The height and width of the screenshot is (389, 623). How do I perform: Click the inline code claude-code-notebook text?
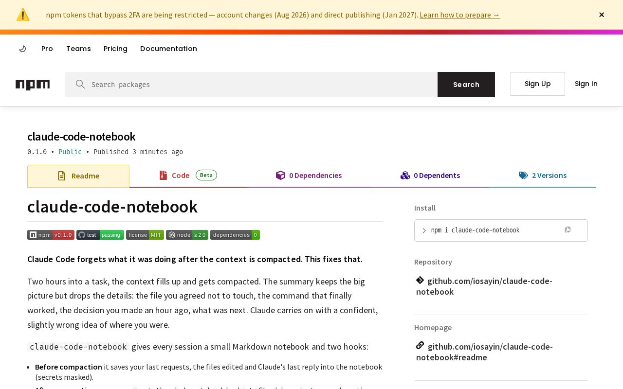(x=78, y=347)
